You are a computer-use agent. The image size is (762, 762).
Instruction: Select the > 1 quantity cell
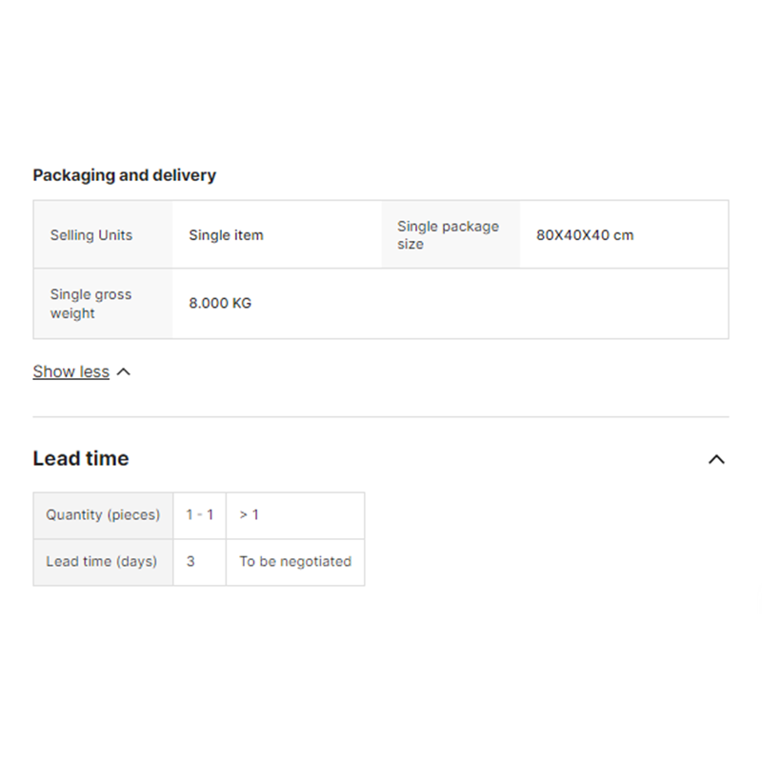250,515
